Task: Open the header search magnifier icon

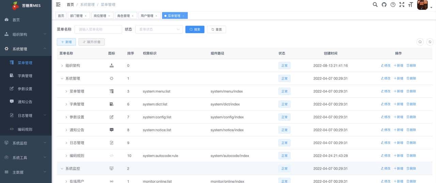Action: pos(375,5)
